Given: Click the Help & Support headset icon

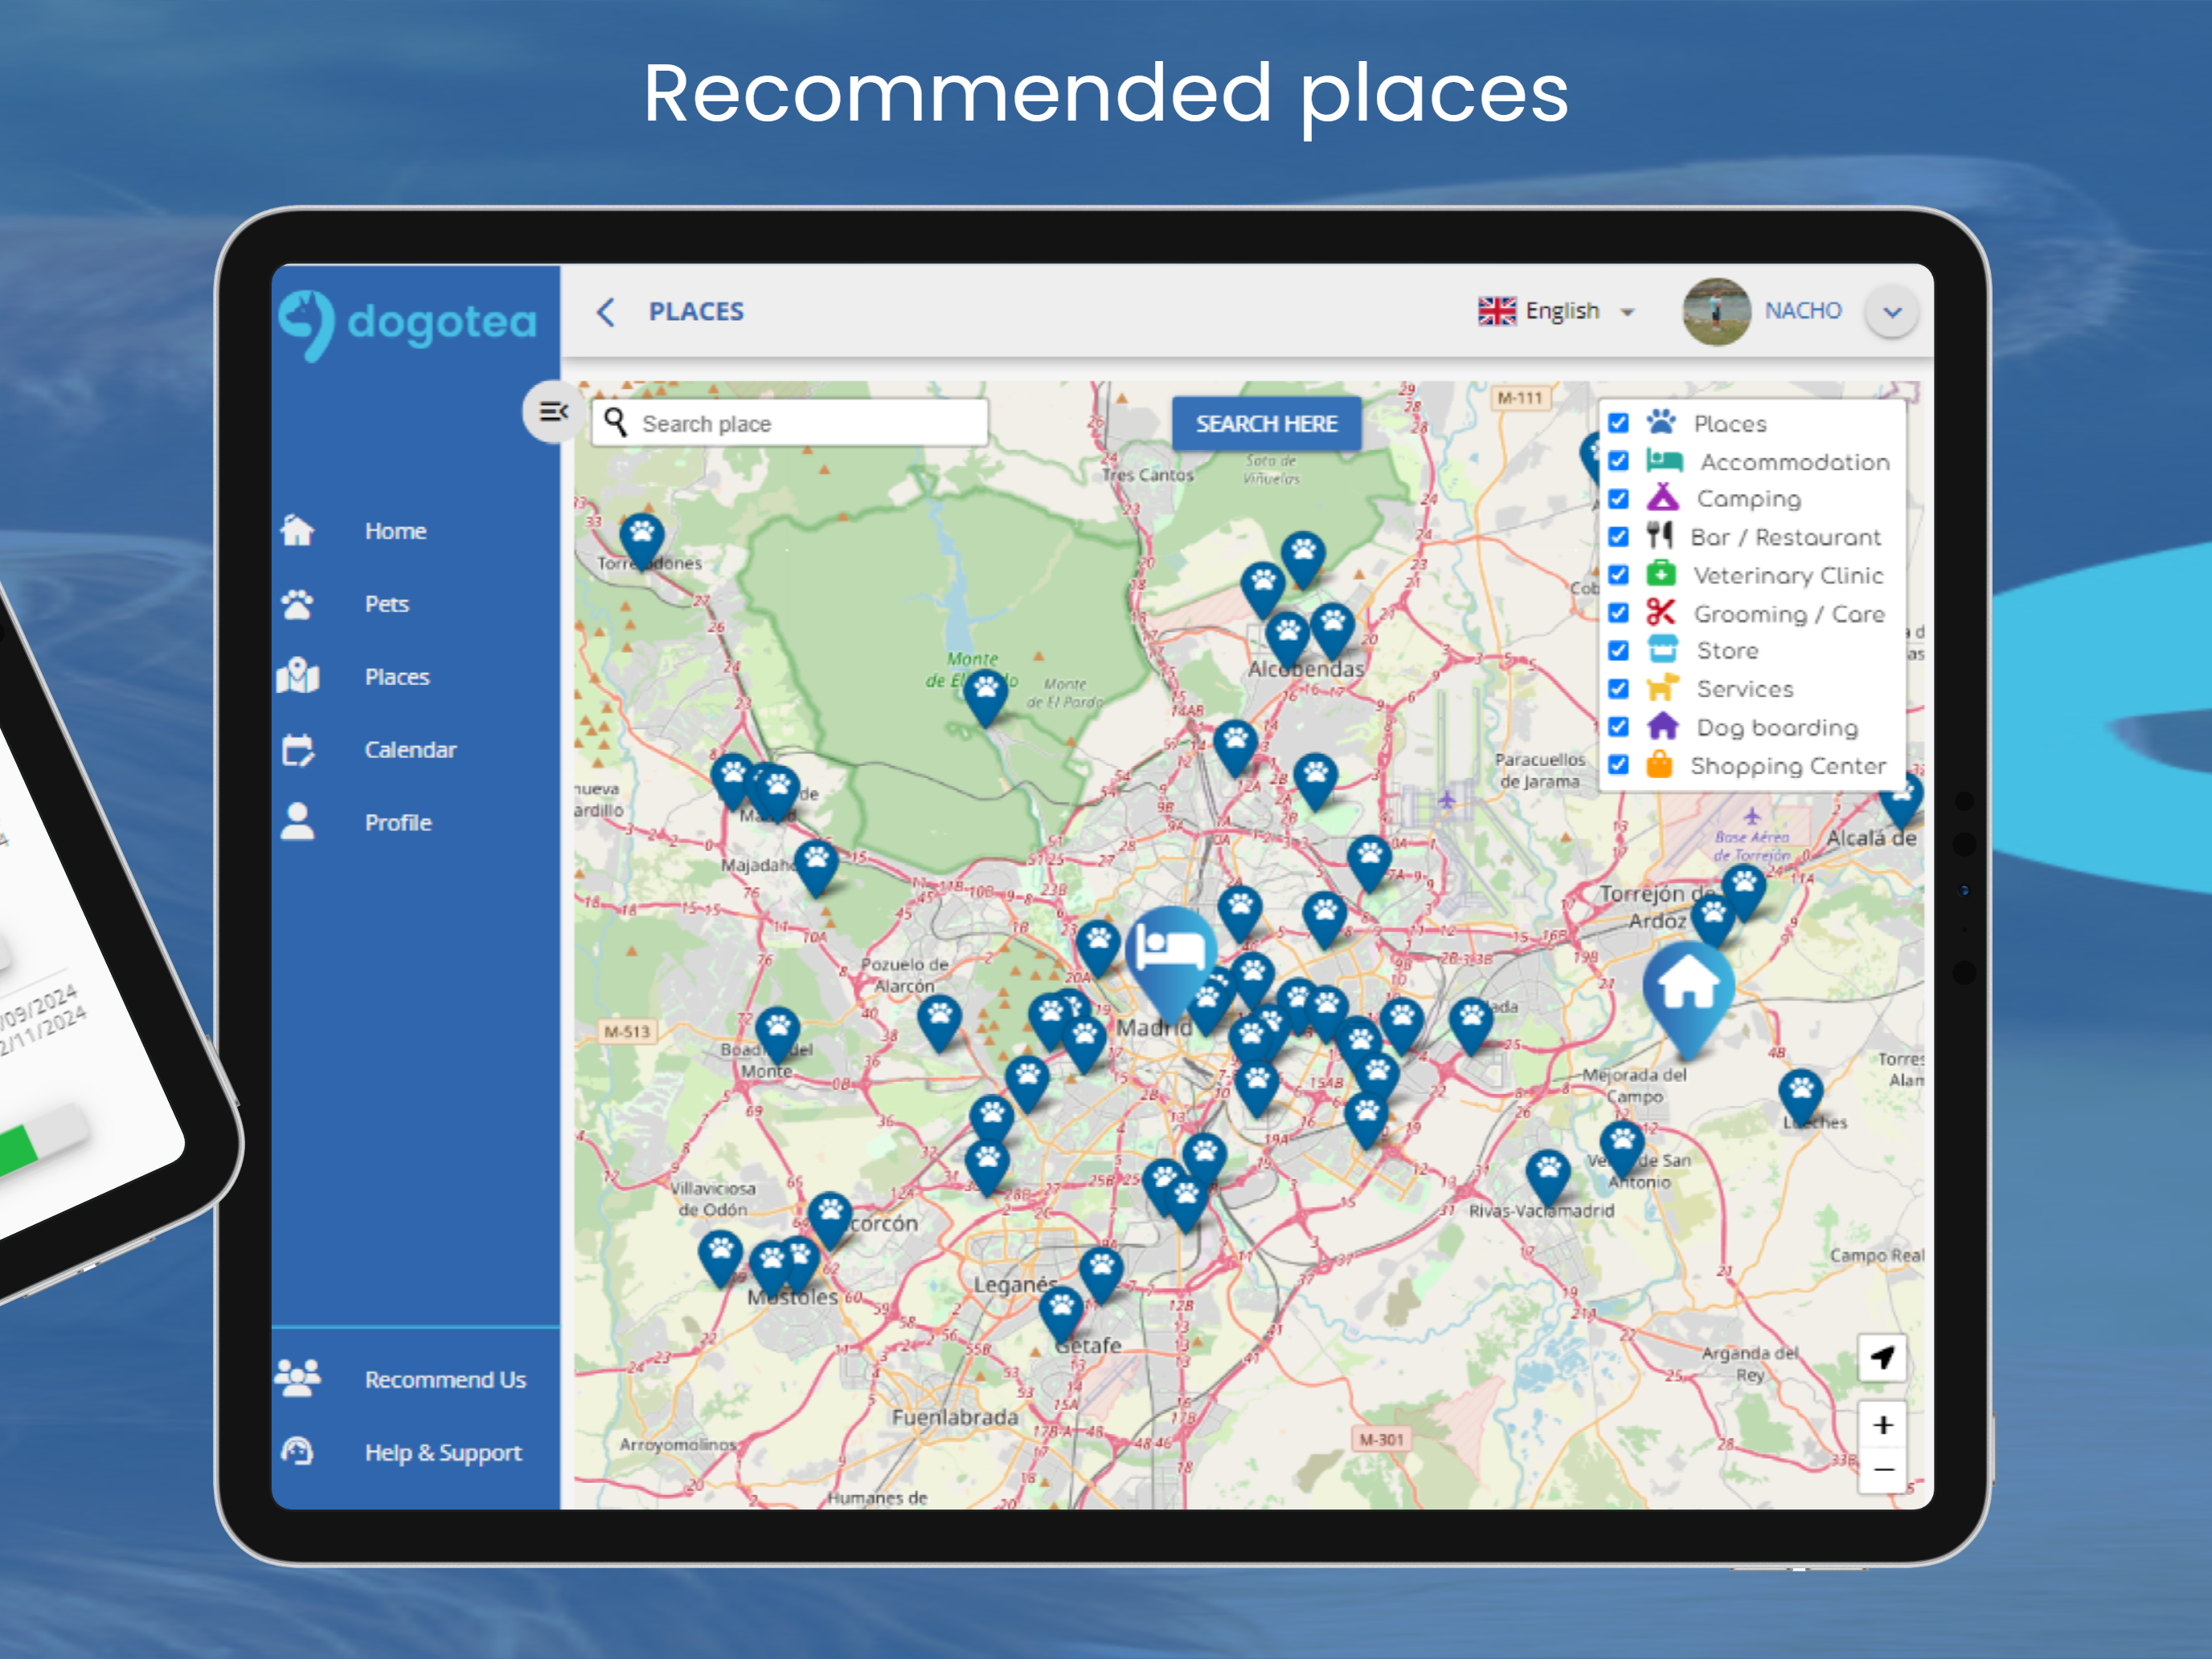Looking at the screenshot, I should coord(298,1451).
